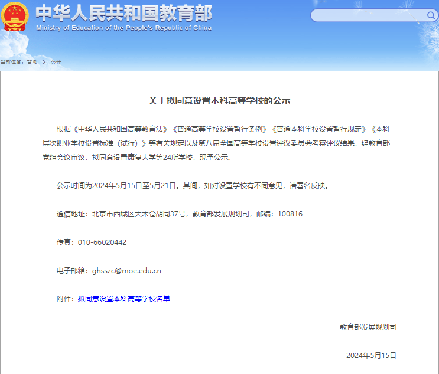
Task: Click the 当前位置 breadcrumb label
Action: pyautogui.click(x=12, y=62)
